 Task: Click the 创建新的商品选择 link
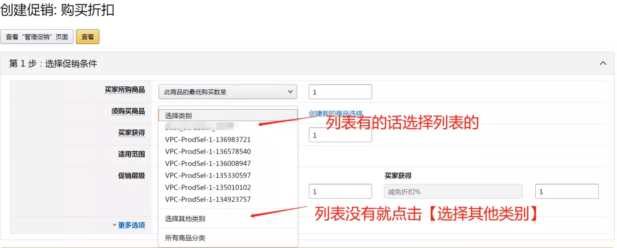336,113
